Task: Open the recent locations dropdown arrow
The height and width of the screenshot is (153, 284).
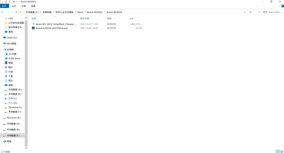Action: click(12, 12)
